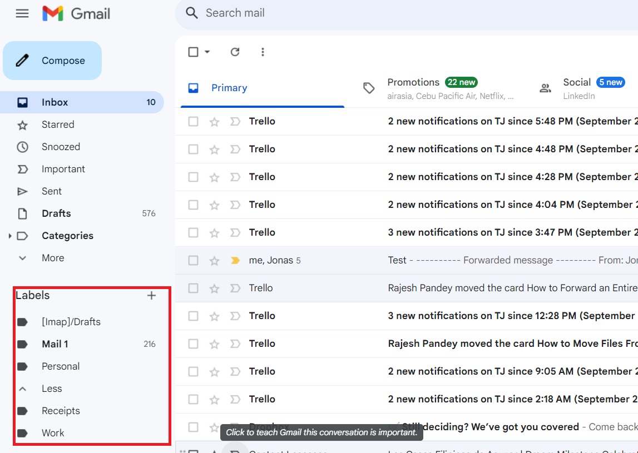The width and height of the screenshot is (638, 453).
Task: Go to Inbox folder
Action: [82, 102]
